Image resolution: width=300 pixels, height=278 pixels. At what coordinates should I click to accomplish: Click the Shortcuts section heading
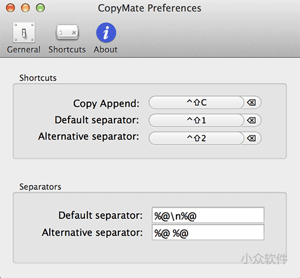[x=38, y=78]
